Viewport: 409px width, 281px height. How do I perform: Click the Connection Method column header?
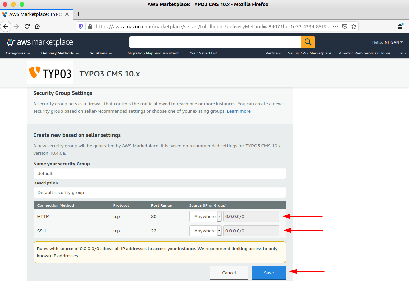tap(56, 205)
